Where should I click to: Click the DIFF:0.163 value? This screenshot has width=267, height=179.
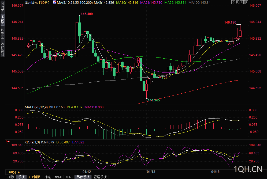57,107
